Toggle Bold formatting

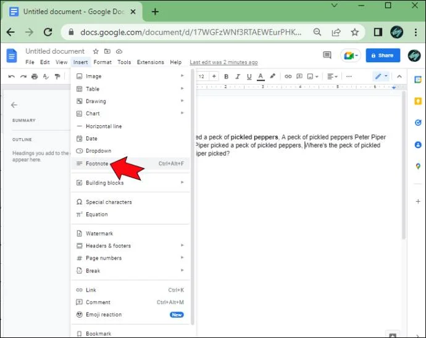click(x=226, y=76)
